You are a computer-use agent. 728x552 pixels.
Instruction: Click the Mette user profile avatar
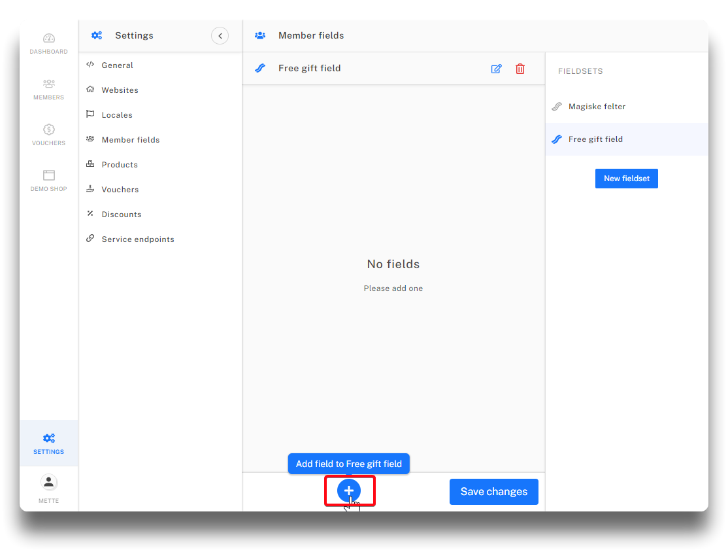[x=49, y=483]
